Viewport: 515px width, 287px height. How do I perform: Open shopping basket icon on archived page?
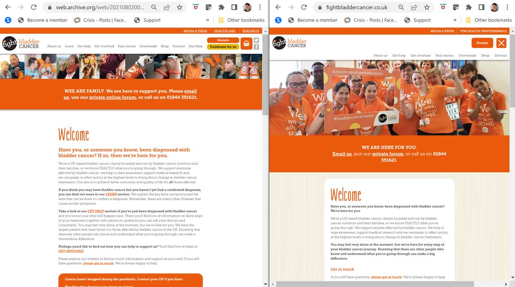click(246, 44)
